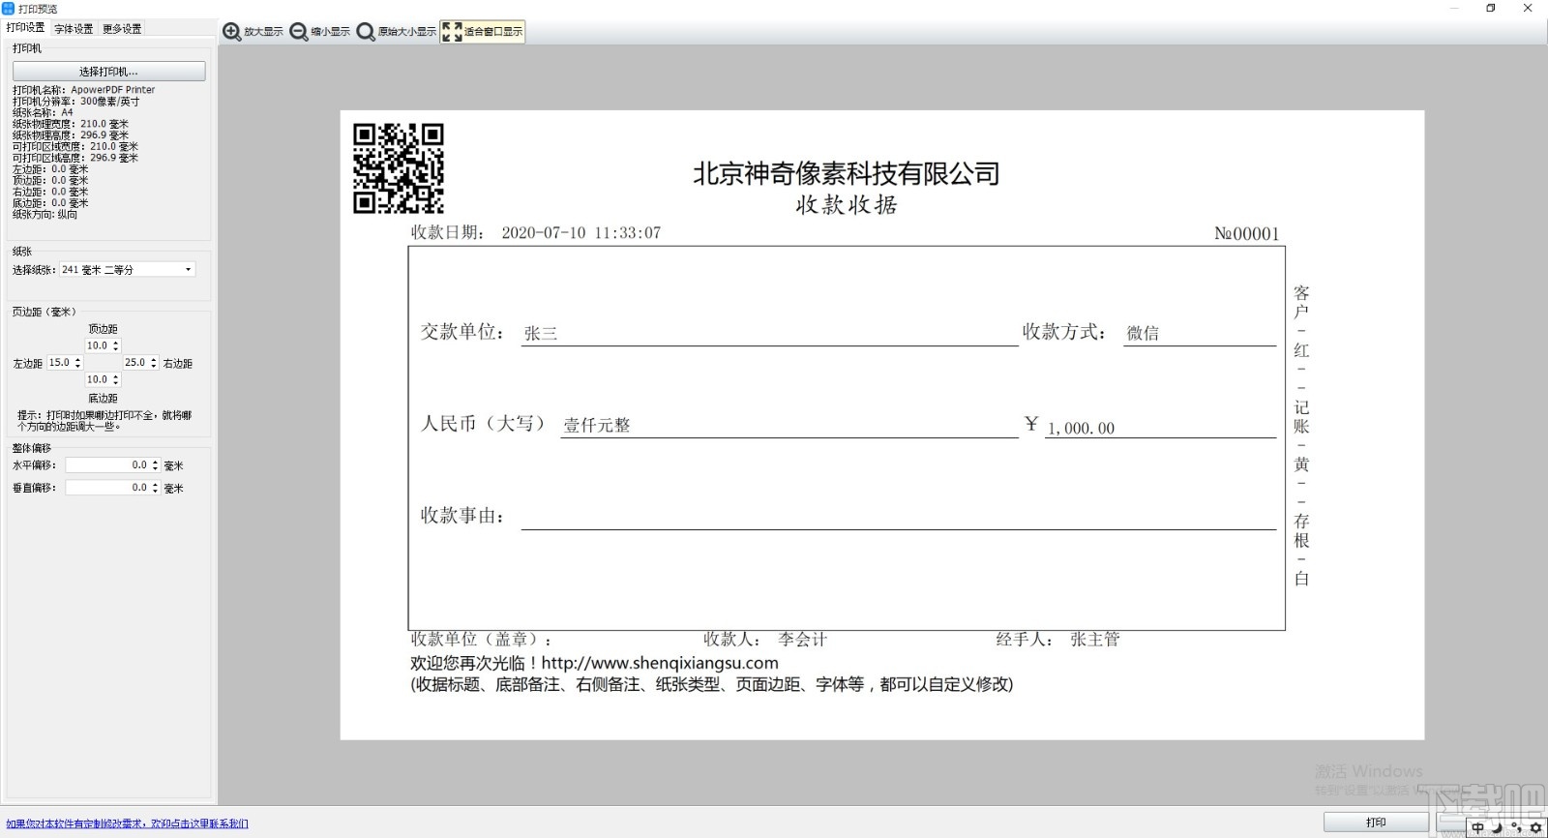Click the 纸张方向: 纵向 info line
Image resolution: width=1548 pixels, height=838 pixels.
coord(45,215)
